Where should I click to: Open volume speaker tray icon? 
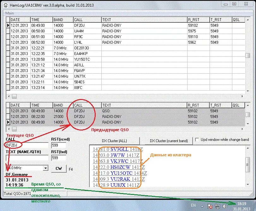click(x=225, y=206)
